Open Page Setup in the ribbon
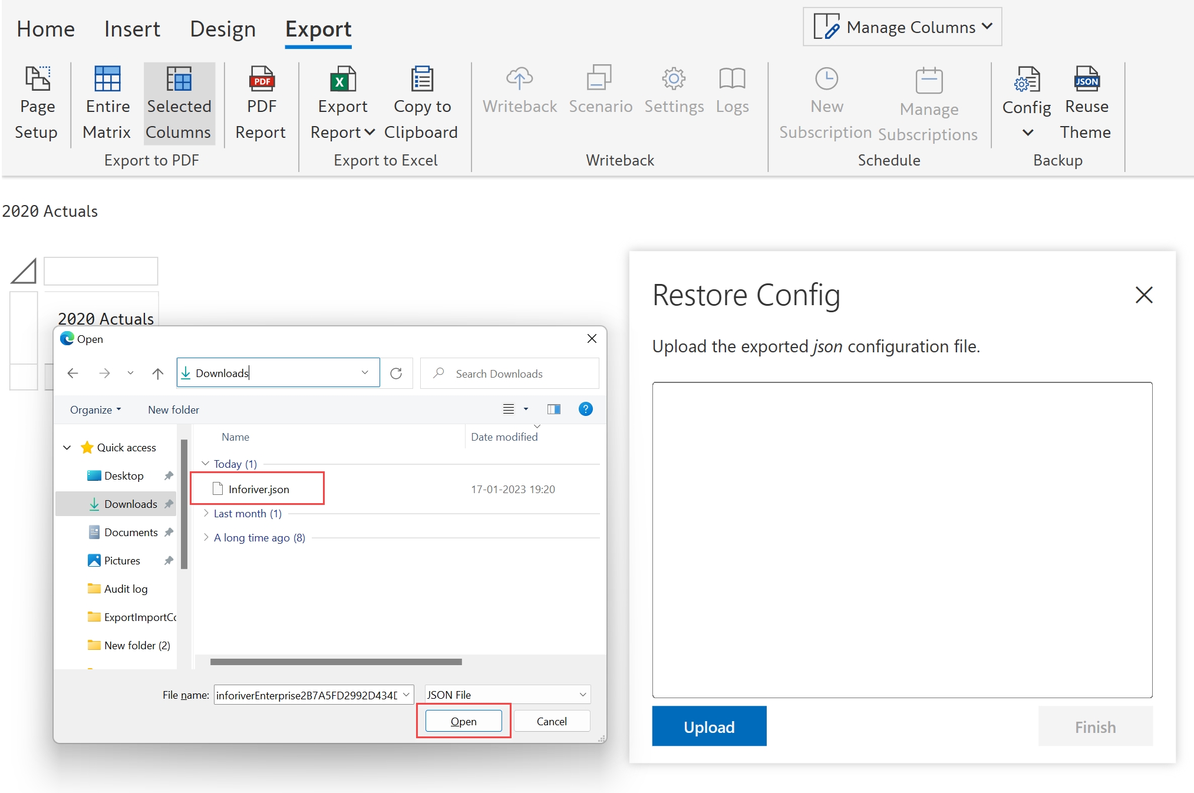Screen dimensions: 1194x793 (37, 104)
